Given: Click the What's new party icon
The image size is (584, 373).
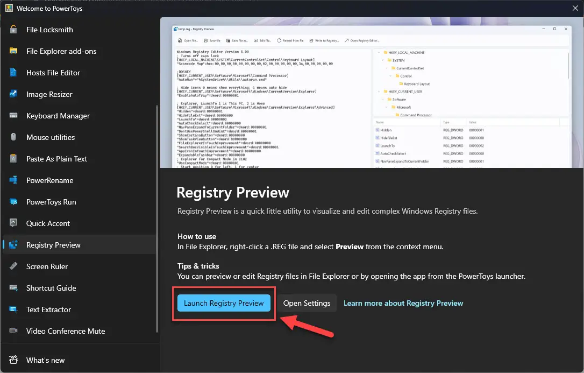Looking at the screenshot, I should tap(13, 360).
